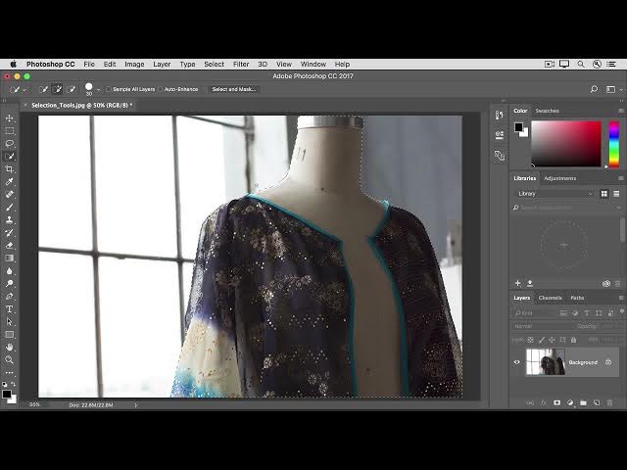
Task: Select the Move tool
Action: 10,118
